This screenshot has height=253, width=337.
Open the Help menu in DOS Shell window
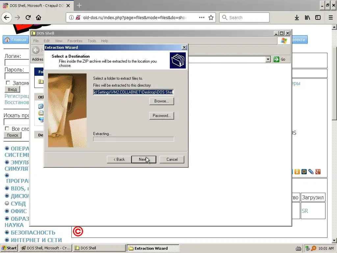104,41
